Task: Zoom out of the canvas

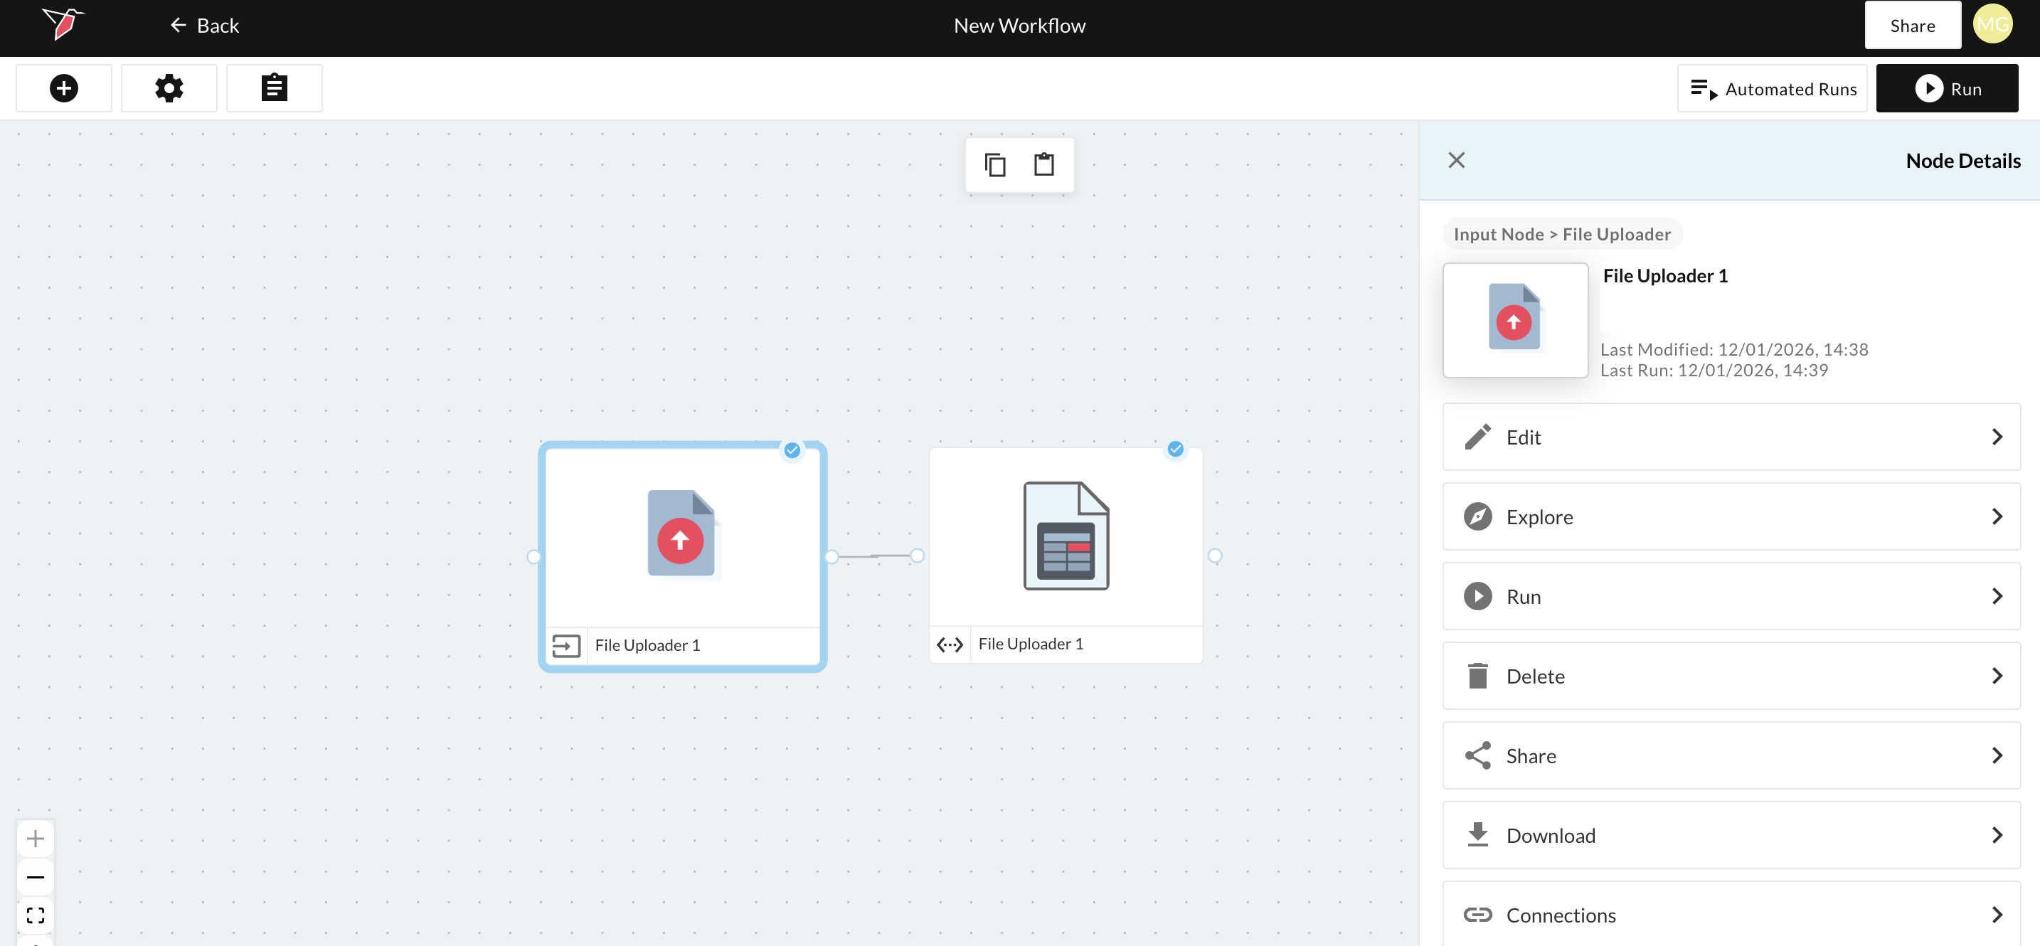Action: point(35,876)
